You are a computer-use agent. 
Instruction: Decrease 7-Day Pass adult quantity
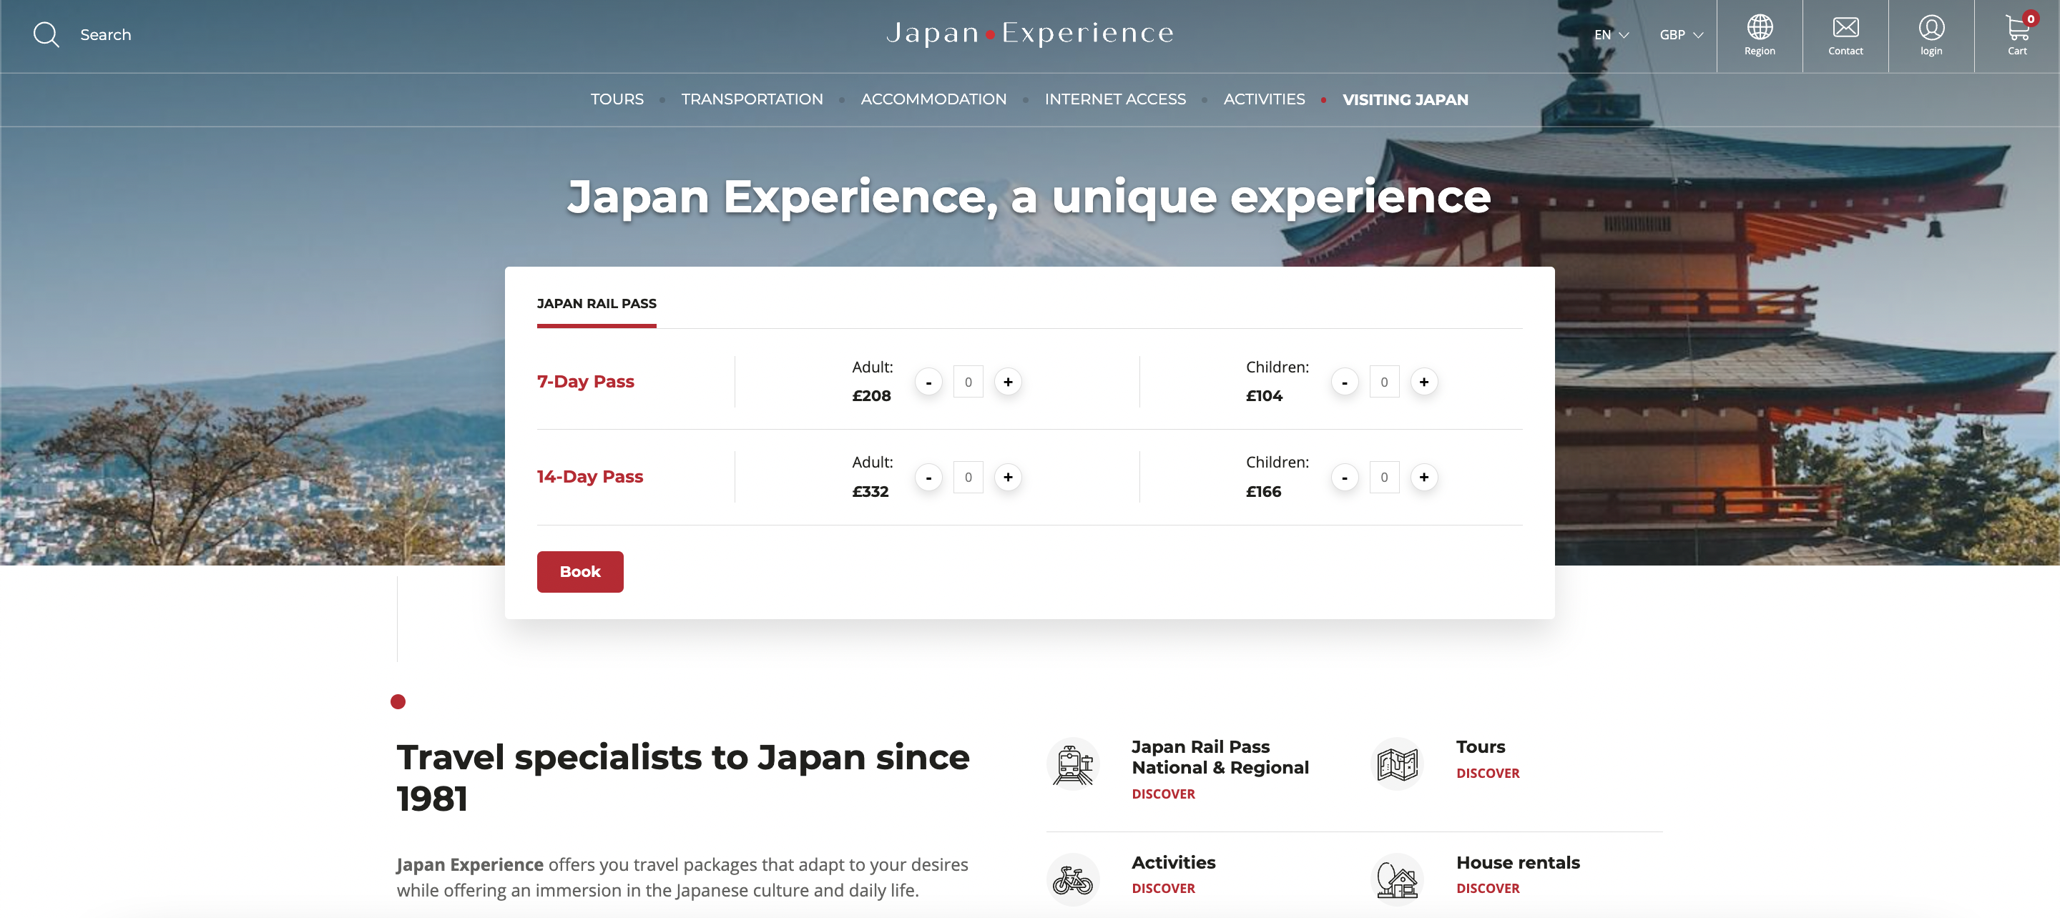pyautogui.click(x=928, y=382)
